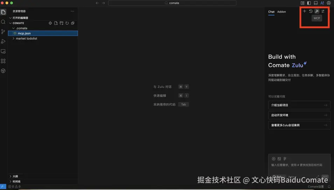
Task: Toggle the bottom panel visibility
Action: pyautogui.click(x=316, y=3)
